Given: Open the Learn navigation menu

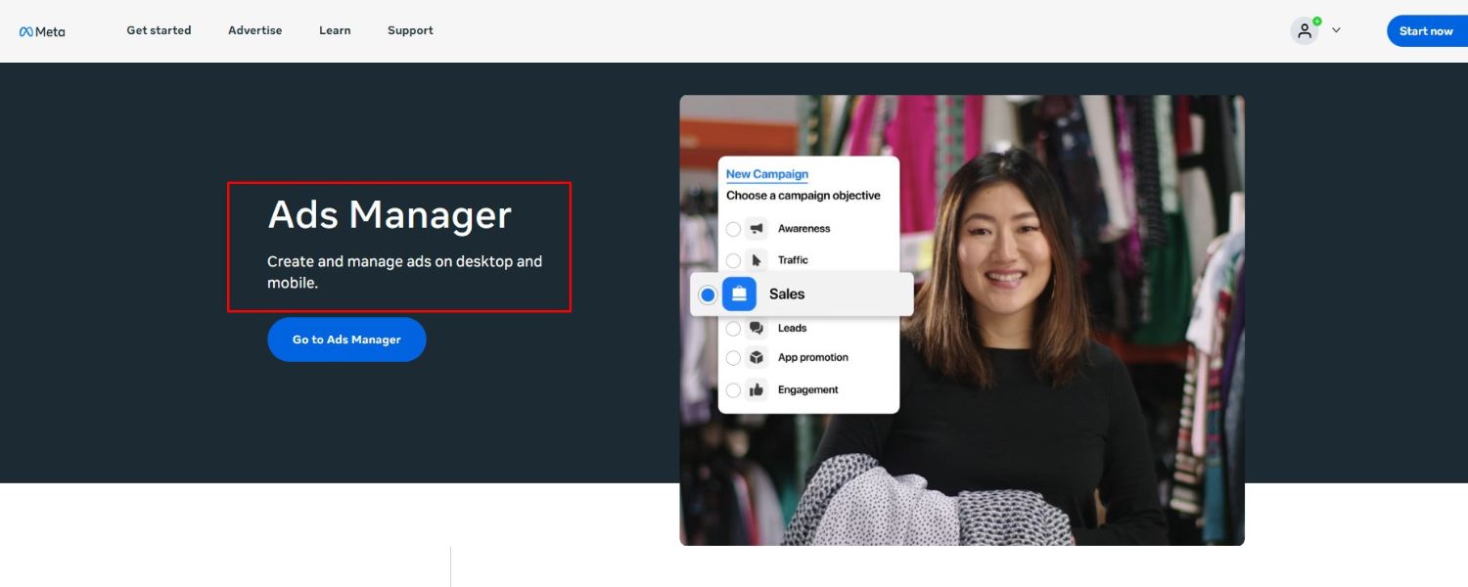Looking at the screenshot, I should 335,30.
